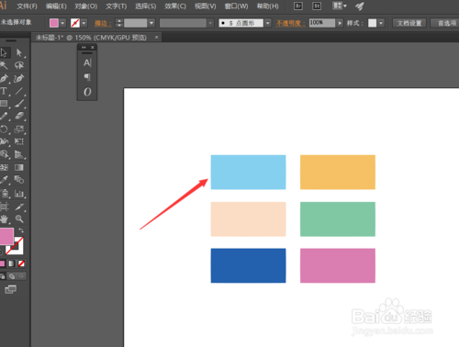Change the screen mode at toolbar bottom

coord(11,289)
